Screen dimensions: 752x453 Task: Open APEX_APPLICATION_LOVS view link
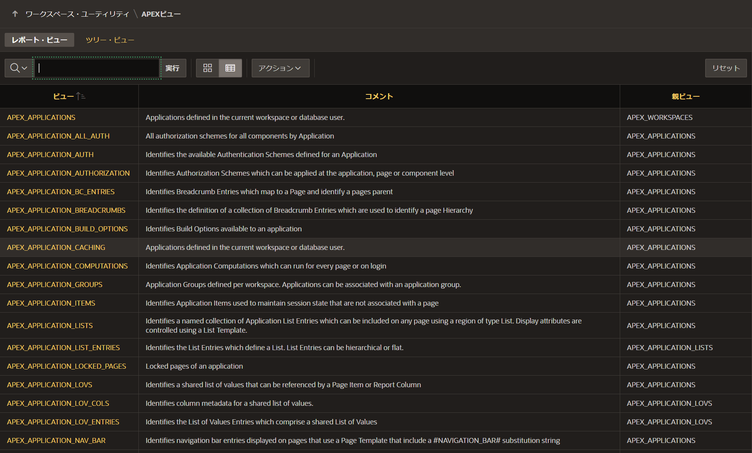coord(49,385)
